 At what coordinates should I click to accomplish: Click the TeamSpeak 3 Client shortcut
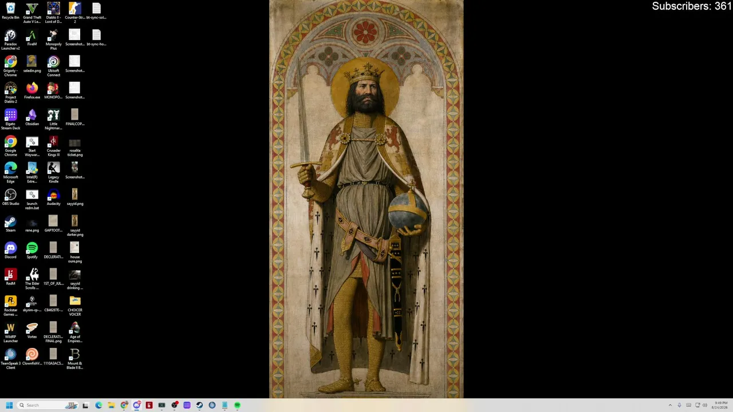(10, 359)
